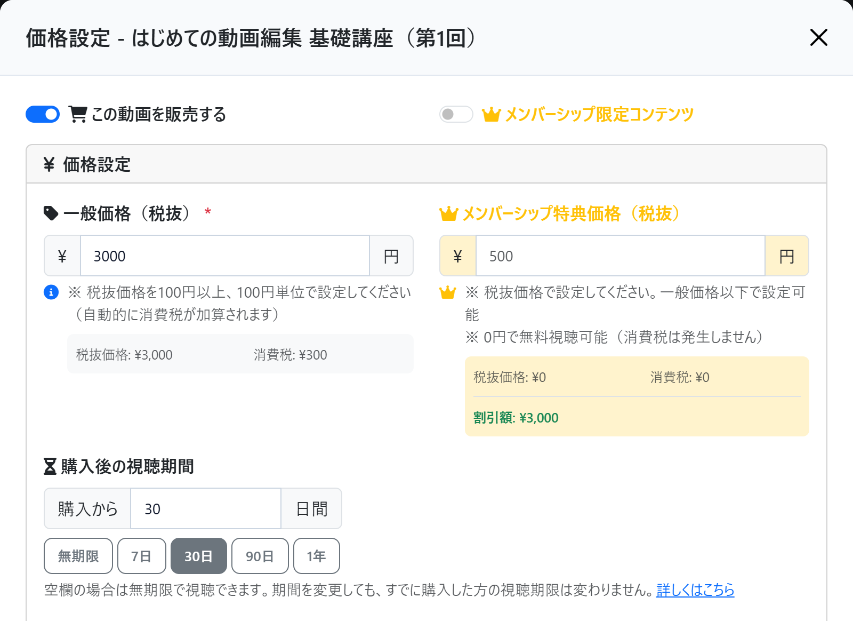Toggle the この動画を販売する switch
The height and width of the screenshot is (621, 853).
(43, 114)
